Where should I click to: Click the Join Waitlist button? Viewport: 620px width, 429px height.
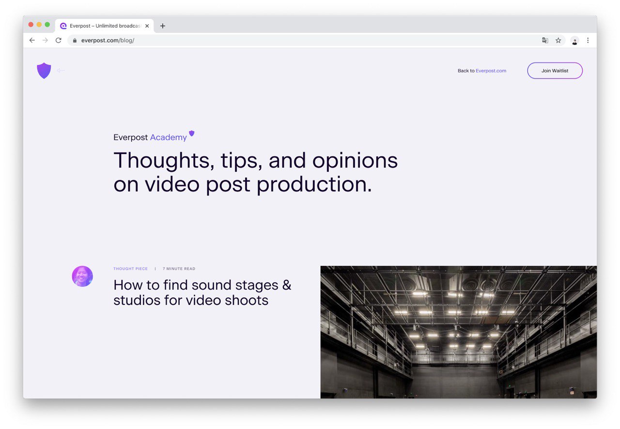(x=555, y=71)
